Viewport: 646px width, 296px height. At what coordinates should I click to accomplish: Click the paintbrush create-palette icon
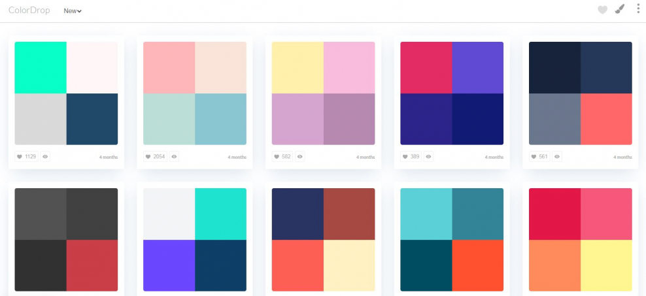(620, 9)
